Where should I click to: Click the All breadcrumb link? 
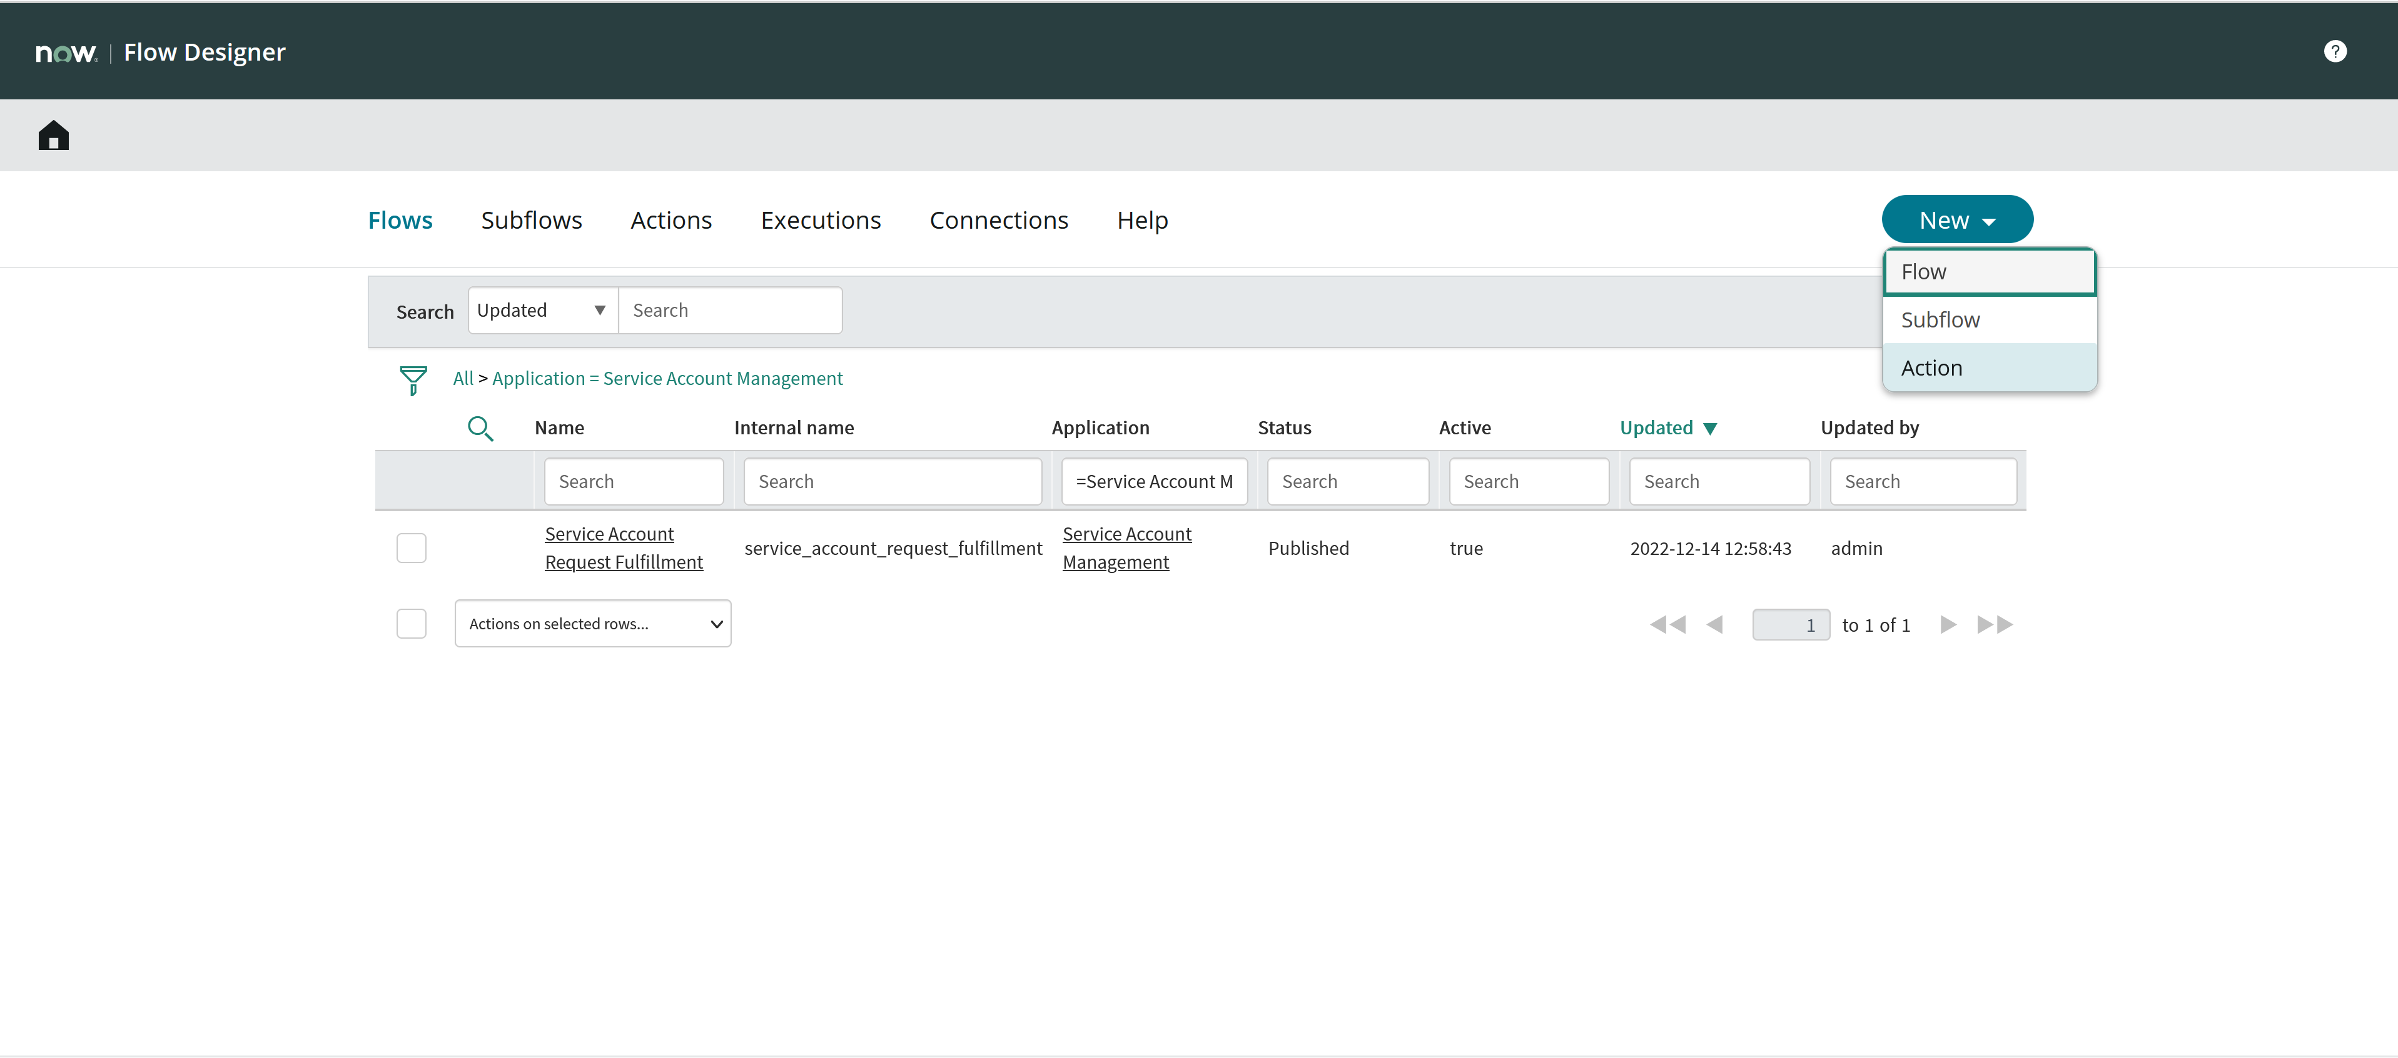463,378
